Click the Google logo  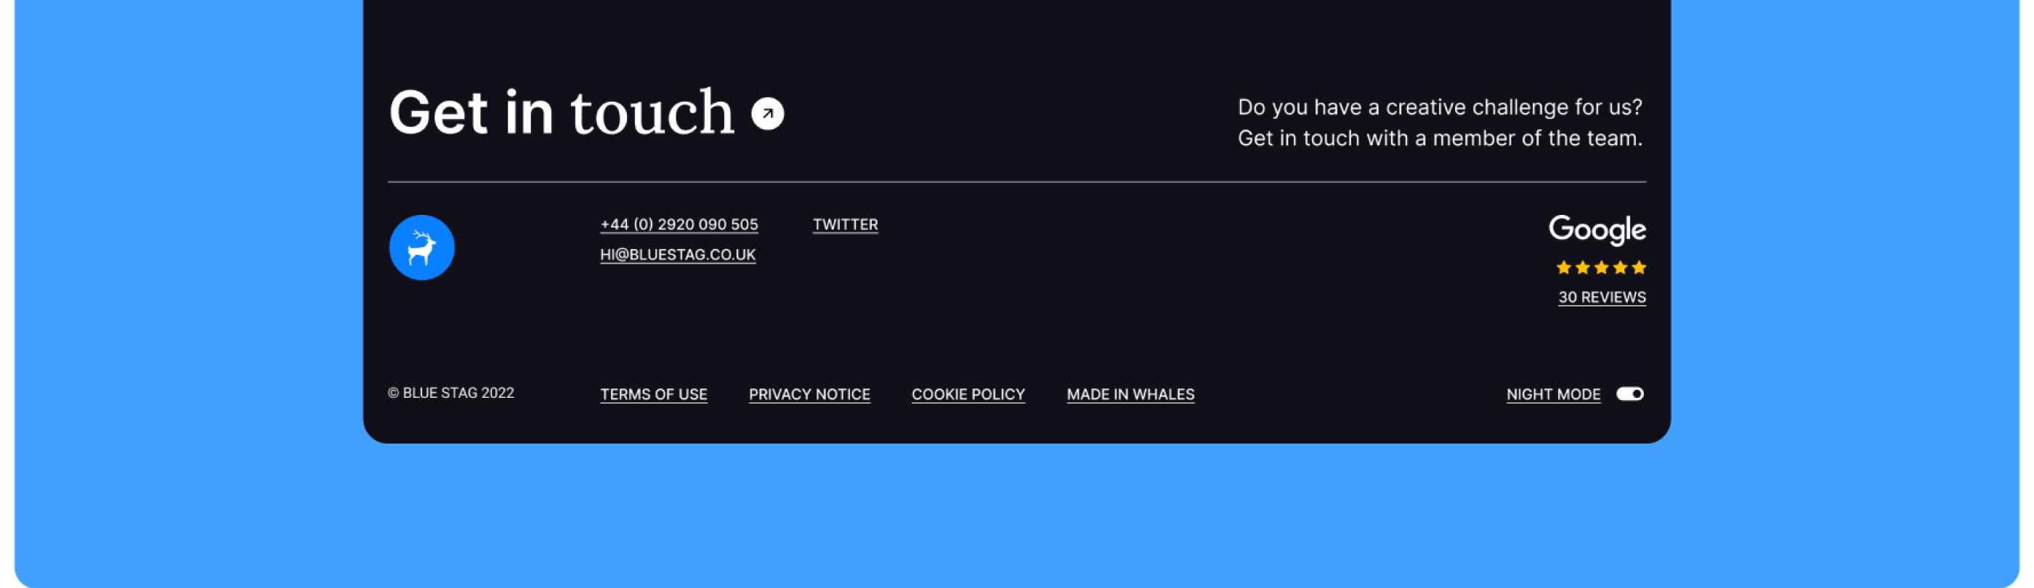click(x=1597, y=229)
